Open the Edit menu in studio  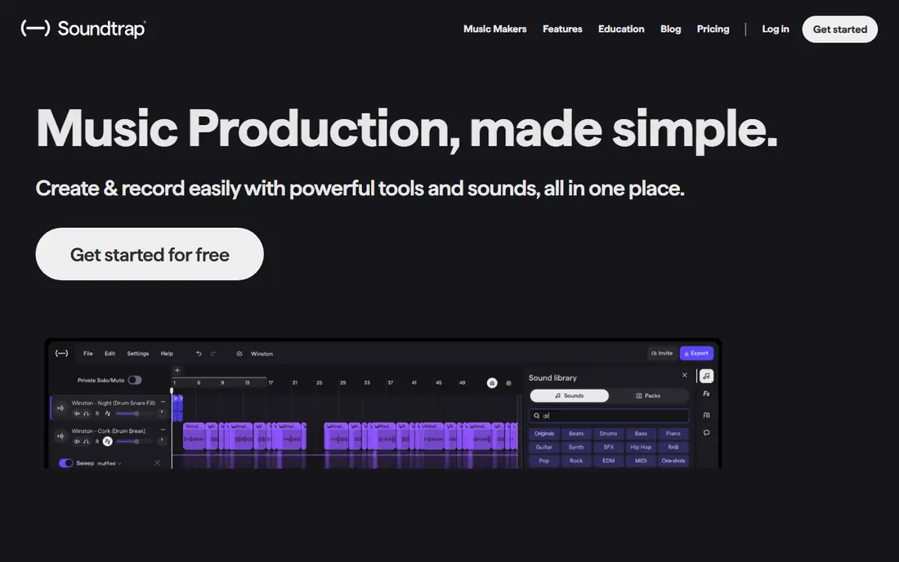(x=110, y=354)
